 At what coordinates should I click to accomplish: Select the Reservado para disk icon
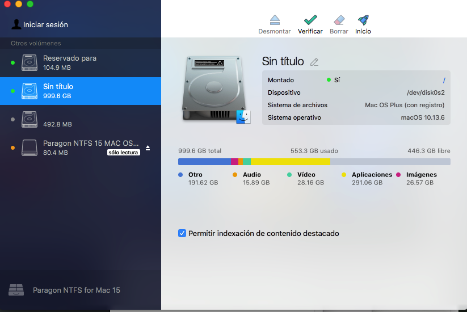pyautogui.click(x=30, y=62)
